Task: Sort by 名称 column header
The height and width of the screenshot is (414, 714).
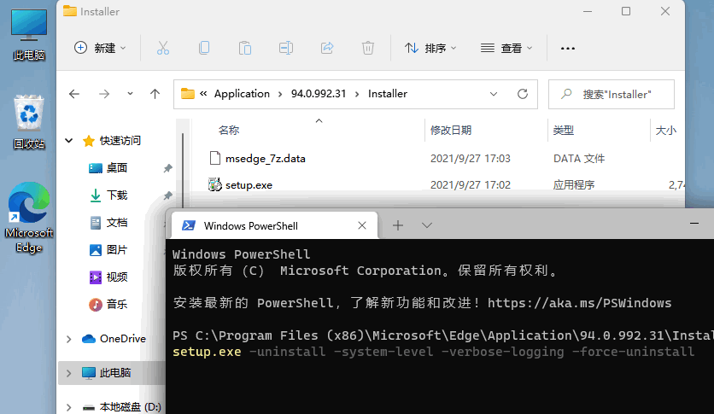Action: click(x=229, y=130)
